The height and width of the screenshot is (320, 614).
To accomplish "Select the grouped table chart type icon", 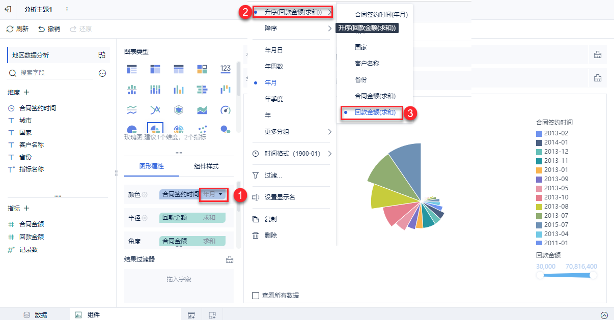I will [x=132, y=69].
